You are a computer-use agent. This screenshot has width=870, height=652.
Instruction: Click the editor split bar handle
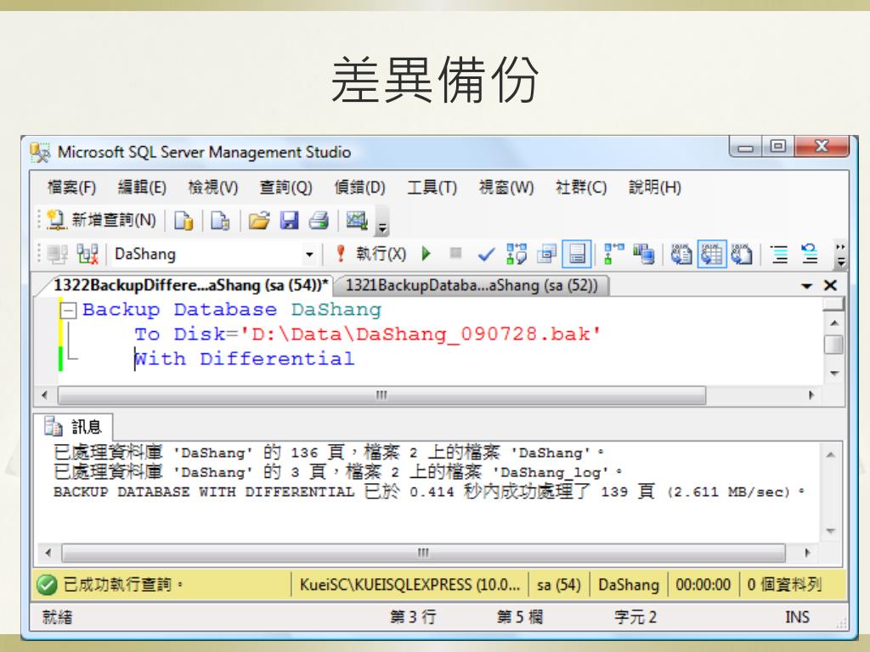click(834, 303)
